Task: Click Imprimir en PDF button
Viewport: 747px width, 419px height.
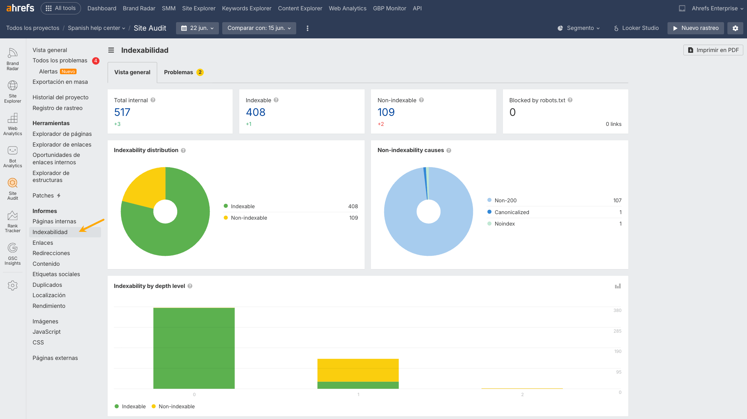Action: point(713,50)
